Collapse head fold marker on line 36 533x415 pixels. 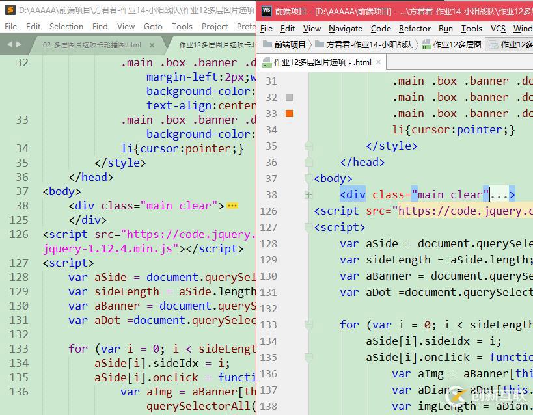click(308, 163)
